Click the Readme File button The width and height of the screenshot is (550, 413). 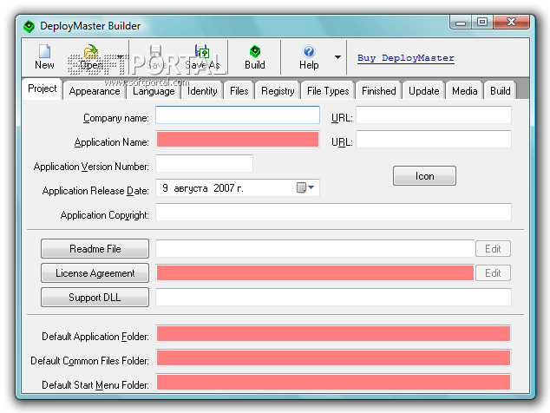point(95,249)
